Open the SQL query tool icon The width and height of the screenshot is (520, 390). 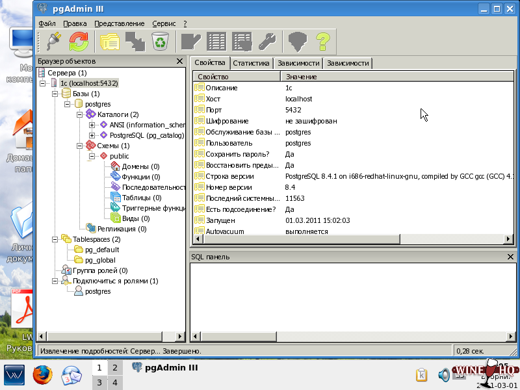pos(190,42)
